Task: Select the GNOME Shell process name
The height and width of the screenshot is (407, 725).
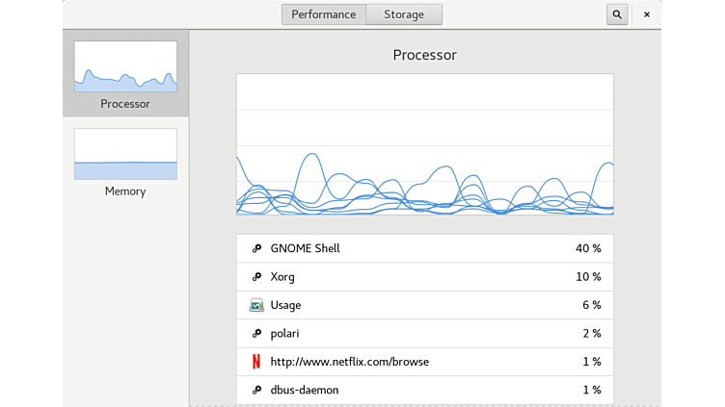Action: click(305, 248)
